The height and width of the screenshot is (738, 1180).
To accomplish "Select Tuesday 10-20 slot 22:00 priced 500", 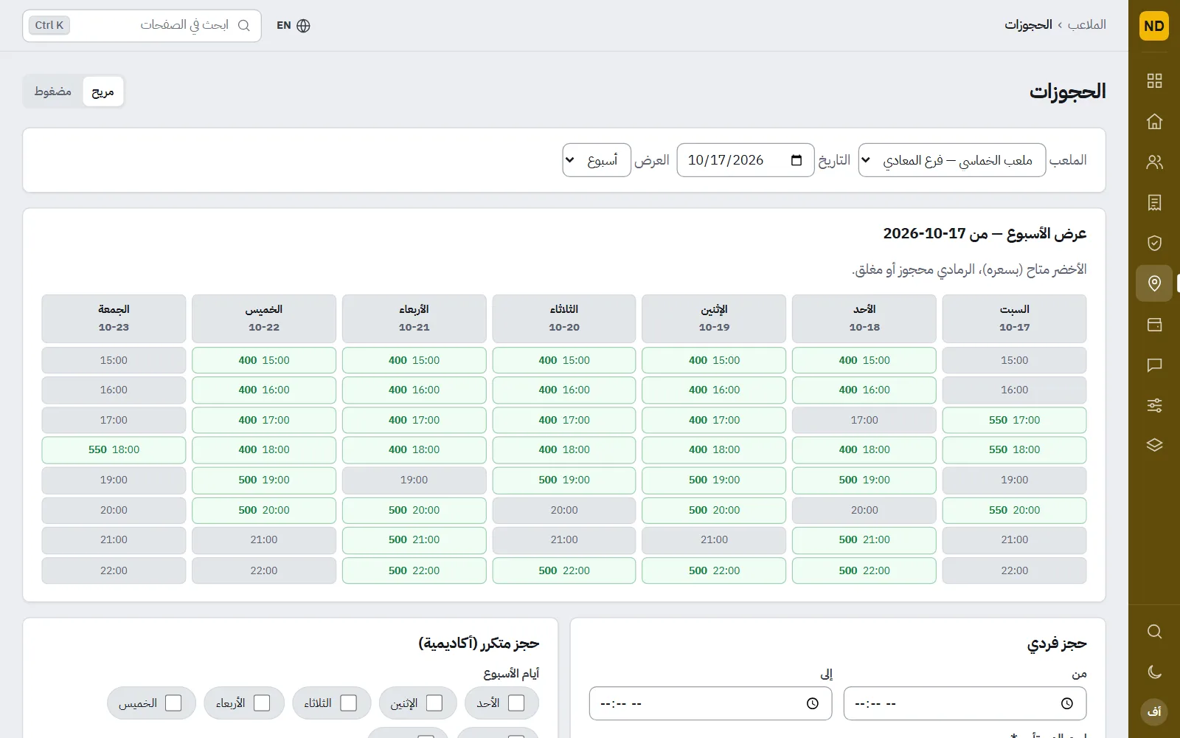I will point(564,570).
